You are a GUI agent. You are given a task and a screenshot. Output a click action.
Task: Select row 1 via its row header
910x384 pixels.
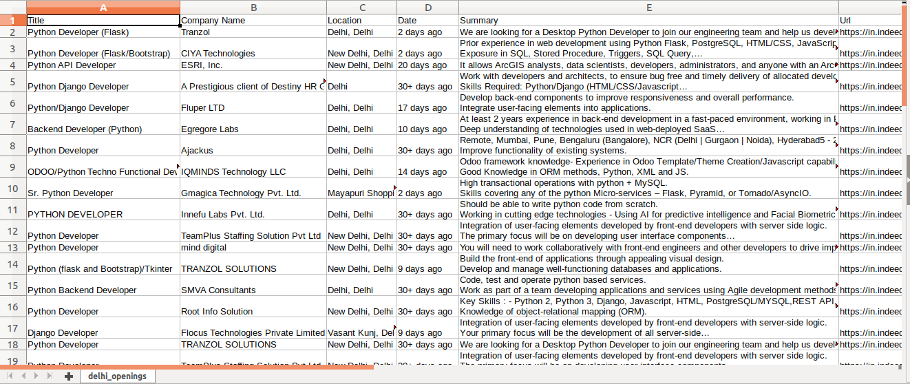[x=13, y=21]
